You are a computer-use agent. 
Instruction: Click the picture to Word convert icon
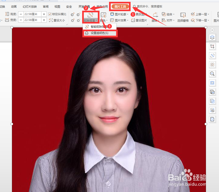point(212,92)
